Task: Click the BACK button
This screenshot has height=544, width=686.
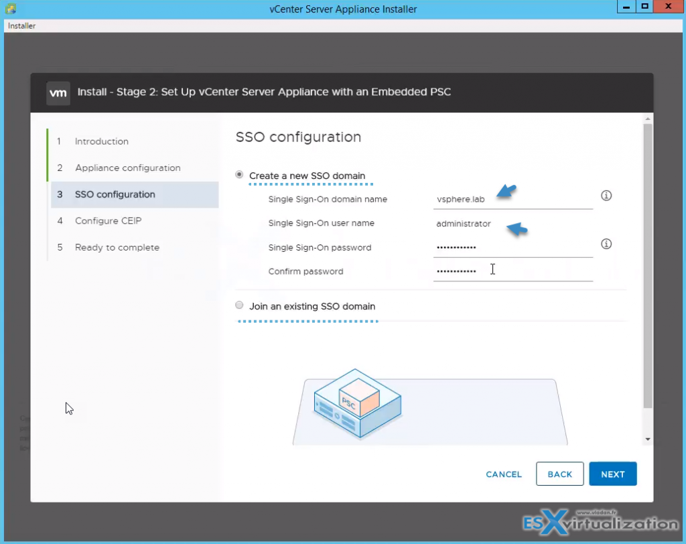Action: click(559, 474)
